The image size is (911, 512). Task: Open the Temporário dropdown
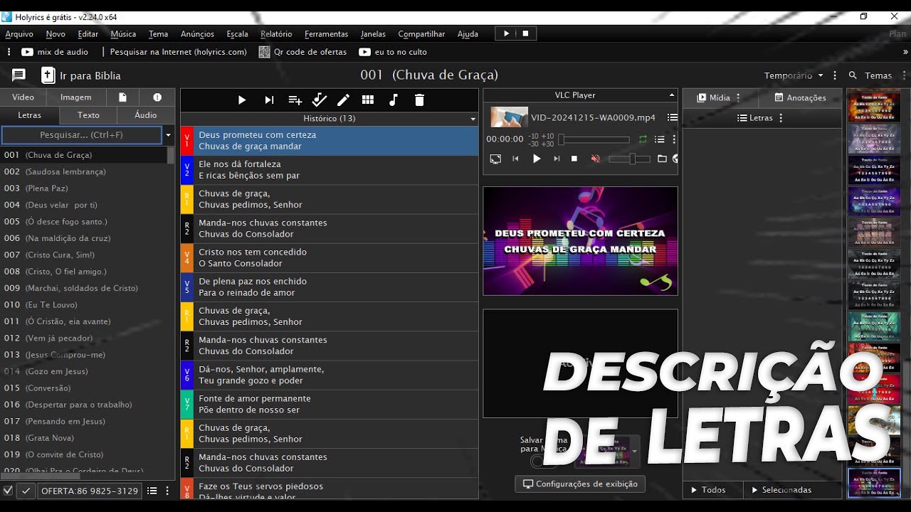point(794,75)
